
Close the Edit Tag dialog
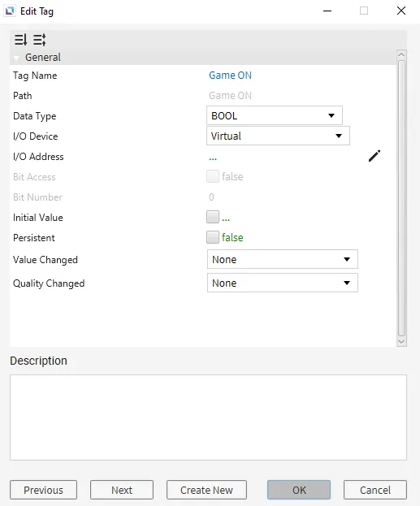401,11
